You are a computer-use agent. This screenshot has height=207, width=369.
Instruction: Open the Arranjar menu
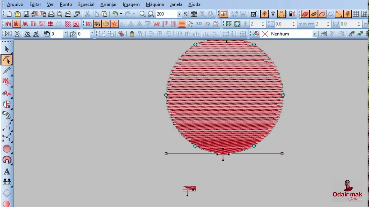click(x=108, y=4)
